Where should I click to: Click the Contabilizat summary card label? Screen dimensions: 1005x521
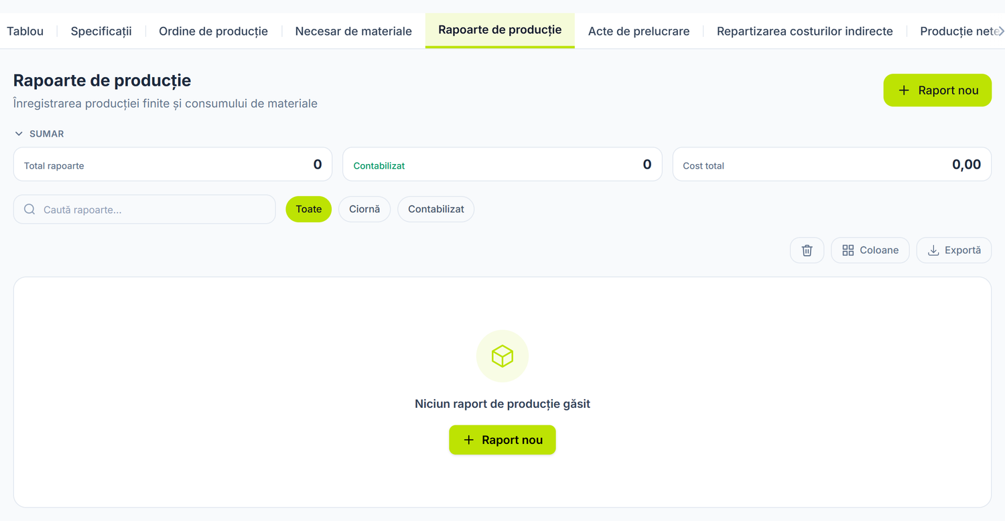point(379,165)
